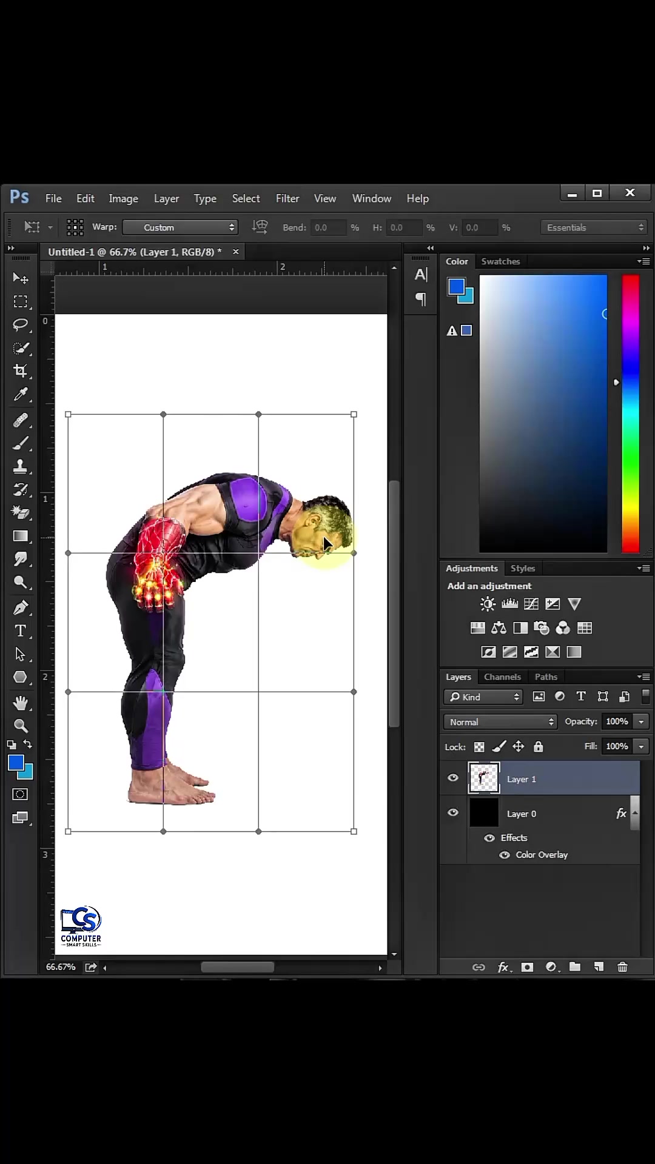655x1164 pixels.
Task: Add Curves adjustment
Action: (531, 604)
